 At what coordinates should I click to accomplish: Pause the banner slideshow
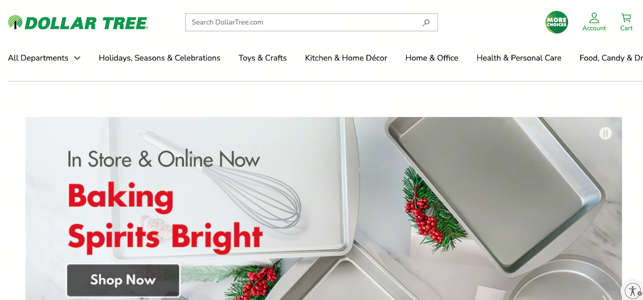[605, 133]
